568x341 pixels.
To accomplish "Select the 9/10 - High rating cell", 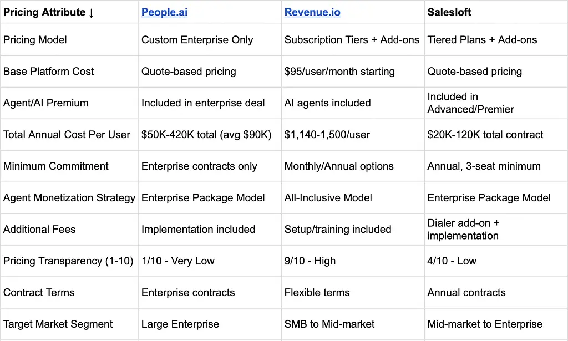I will click(x=310, y=261).
